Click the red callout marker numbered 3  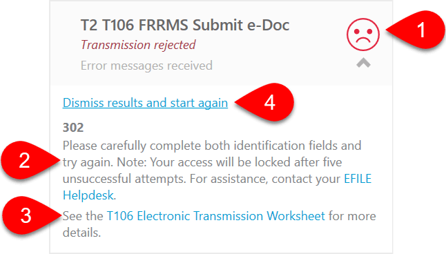[32, 215]
